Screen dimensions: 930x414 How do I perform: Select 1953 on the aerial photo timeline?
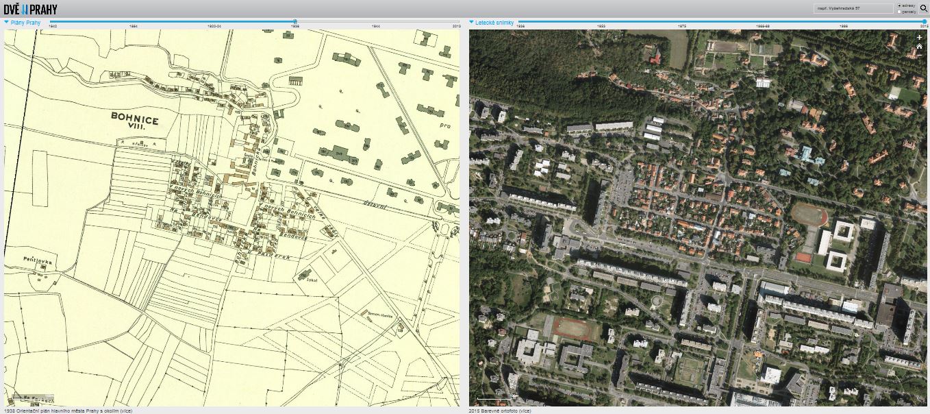coord(601,25)
